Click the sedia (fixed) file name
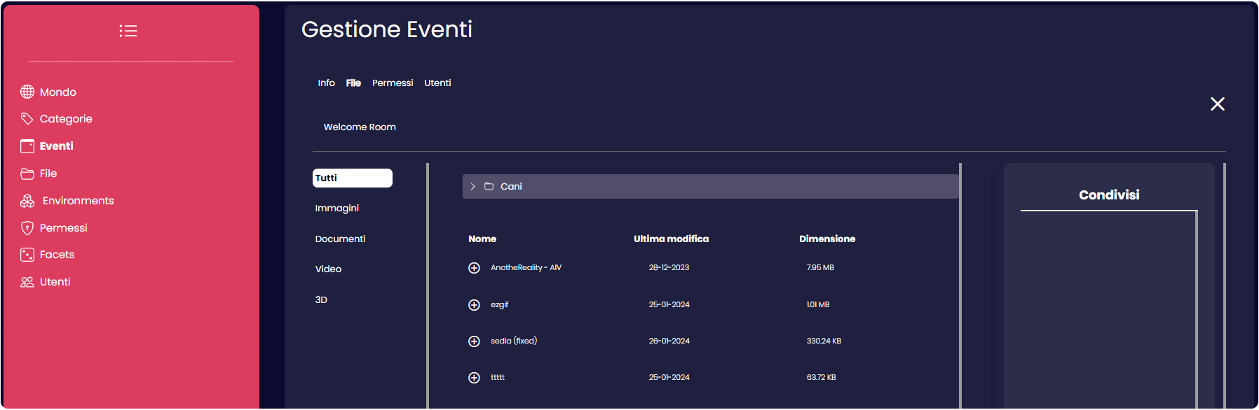Image resolution: width=1259 pixels, height=410 pixels. (x=514, y=341)
